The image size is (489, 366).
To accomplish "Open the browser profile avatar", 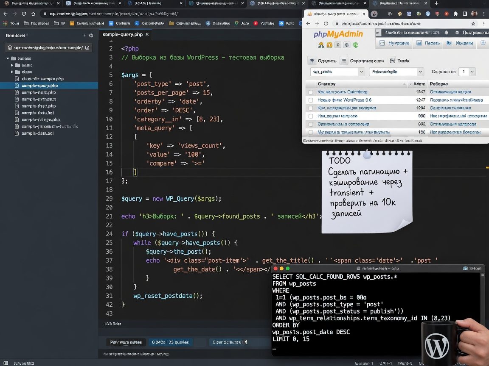I will 474,14.
